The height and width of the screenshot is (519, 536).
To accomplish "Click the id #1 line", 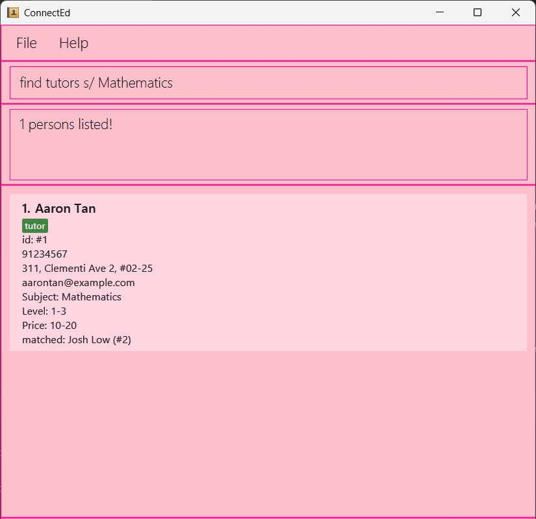I will click(x=34, y=239).
